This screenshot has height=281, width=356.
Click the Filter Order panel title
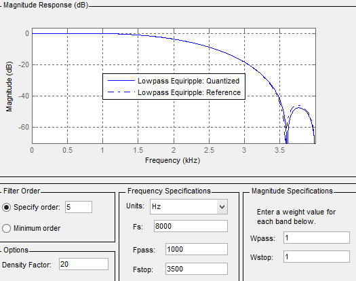[x=22, y=191]
